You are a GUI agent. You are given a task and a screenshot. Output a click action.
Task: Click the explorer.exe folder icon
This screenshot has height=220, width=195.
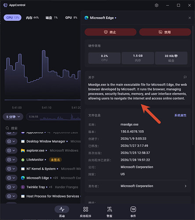(x=23, y=150)
